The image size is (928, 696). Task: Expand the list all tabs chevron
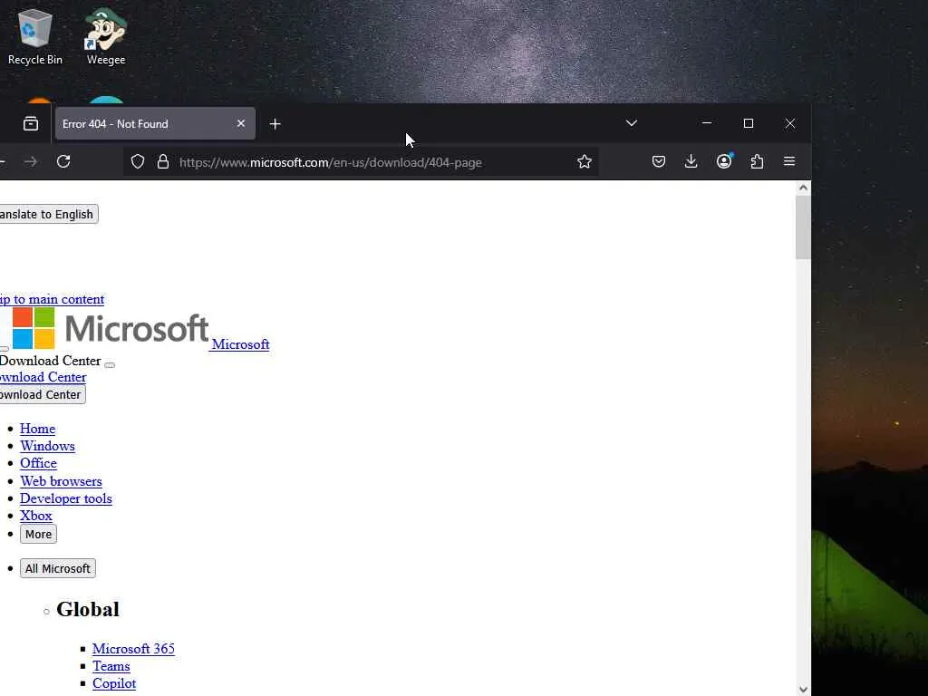tap(632, 123)
